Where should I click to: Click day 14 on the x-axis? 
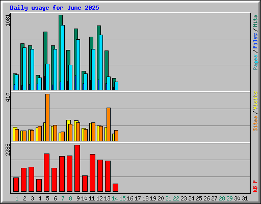[x=115, y=198]
